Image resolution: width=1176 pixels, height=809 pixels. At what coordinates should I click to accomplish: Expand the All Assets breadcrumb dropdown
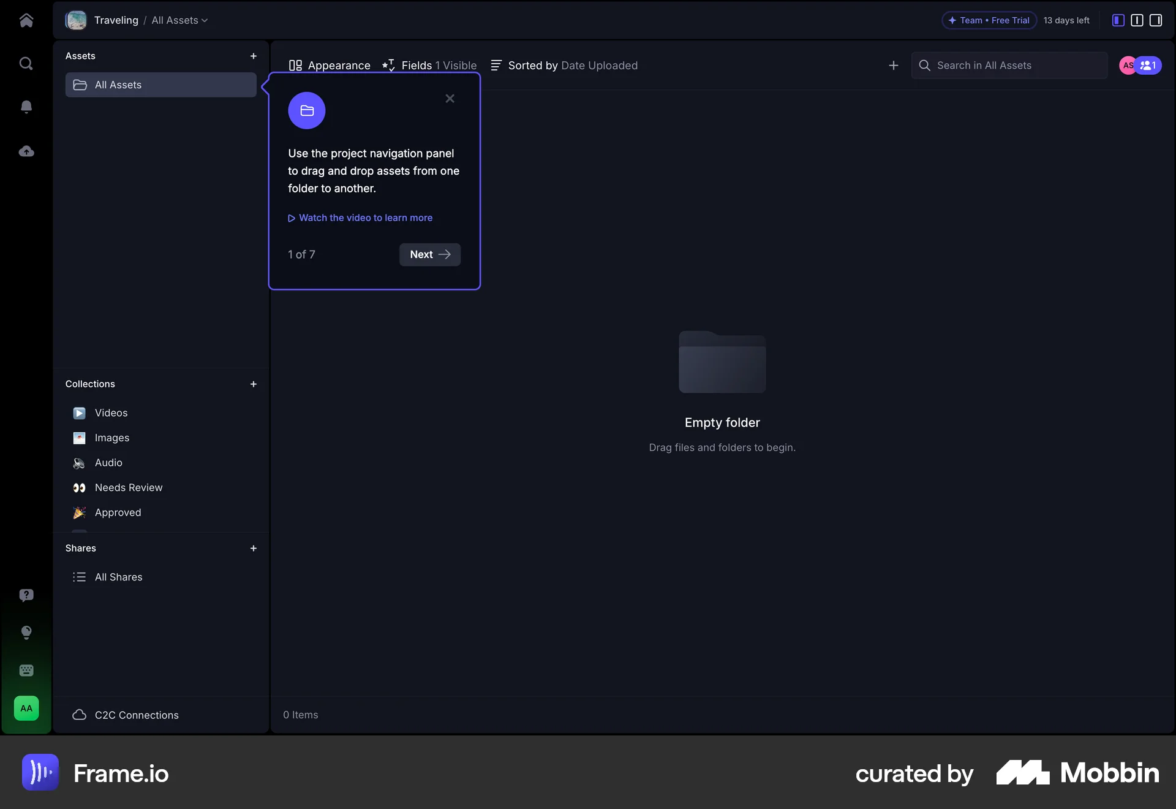205,20
